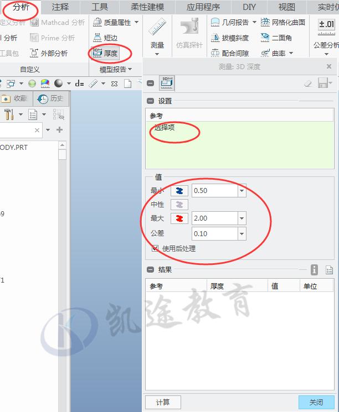This screenshot has height=412, width=339.
Task: Open the 应用程序 tab
Action: [203, 7]
